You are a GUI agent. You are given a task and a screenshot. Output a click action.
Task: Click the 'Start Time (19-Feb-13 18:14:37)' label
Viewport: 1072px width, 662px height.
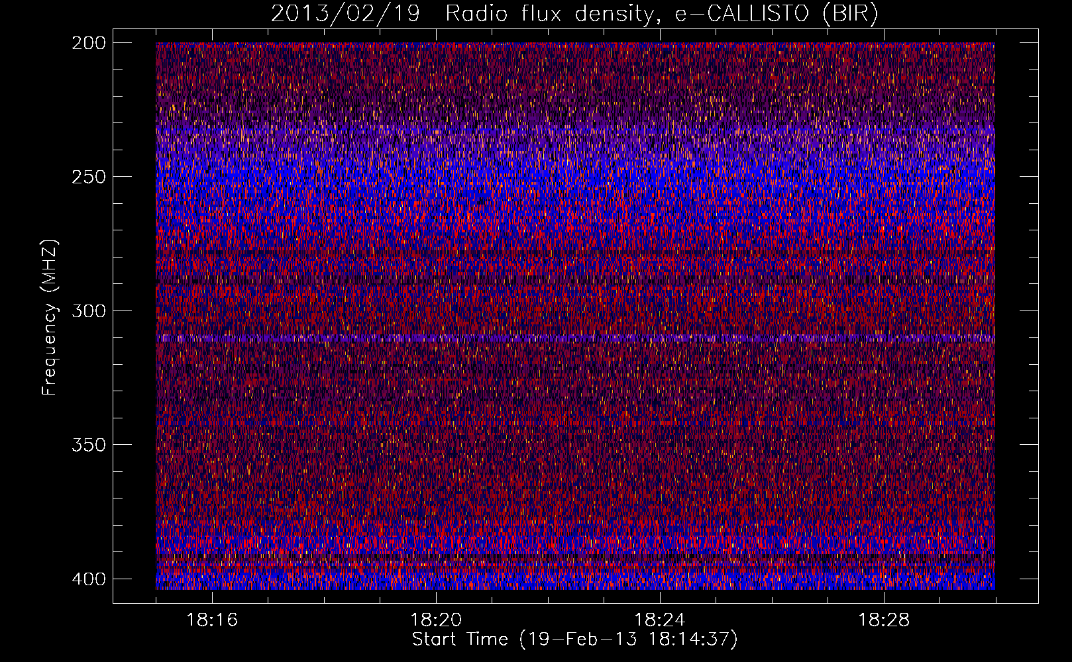(574, 639)
